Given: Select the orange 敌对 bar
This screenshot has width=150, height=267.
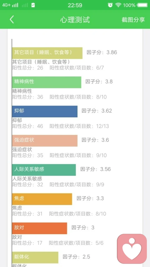Looking at the screenshot, I should pos(39,228).
